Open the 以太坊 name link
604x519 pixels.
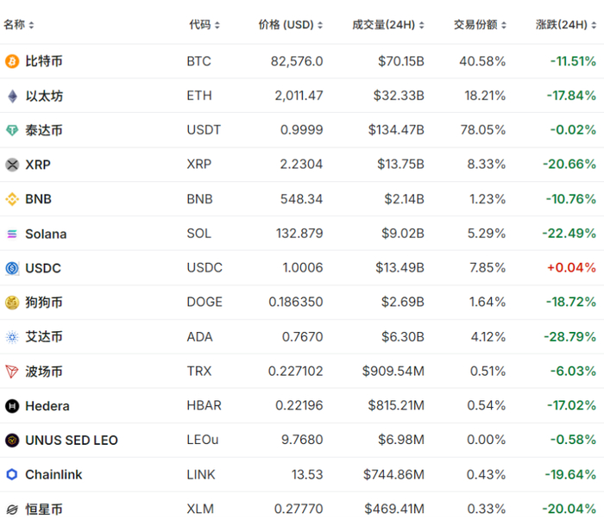pyautogui.click(x=44, y=96)
